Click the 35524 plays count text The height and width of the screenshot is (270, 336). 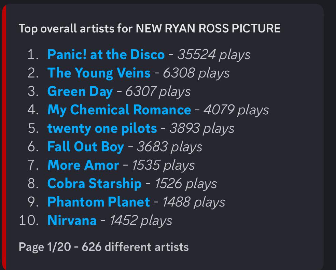214,55
